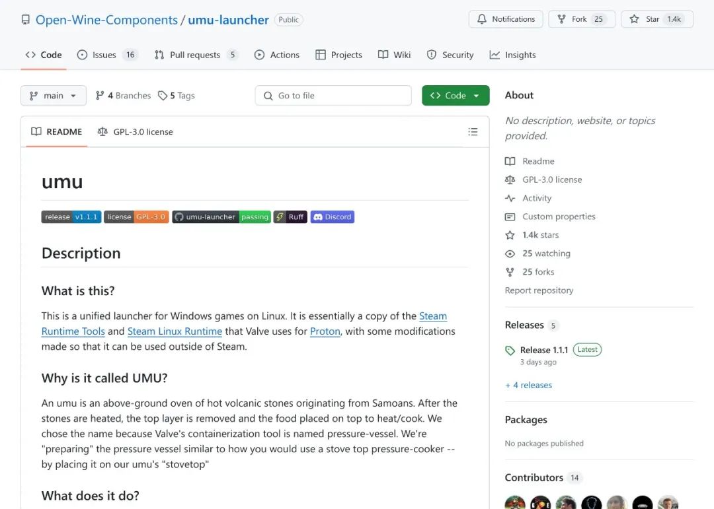Image resolution: width=714 pixels, height=509 pixels.
Task: Go to the Insights tab
Action: 513,55
